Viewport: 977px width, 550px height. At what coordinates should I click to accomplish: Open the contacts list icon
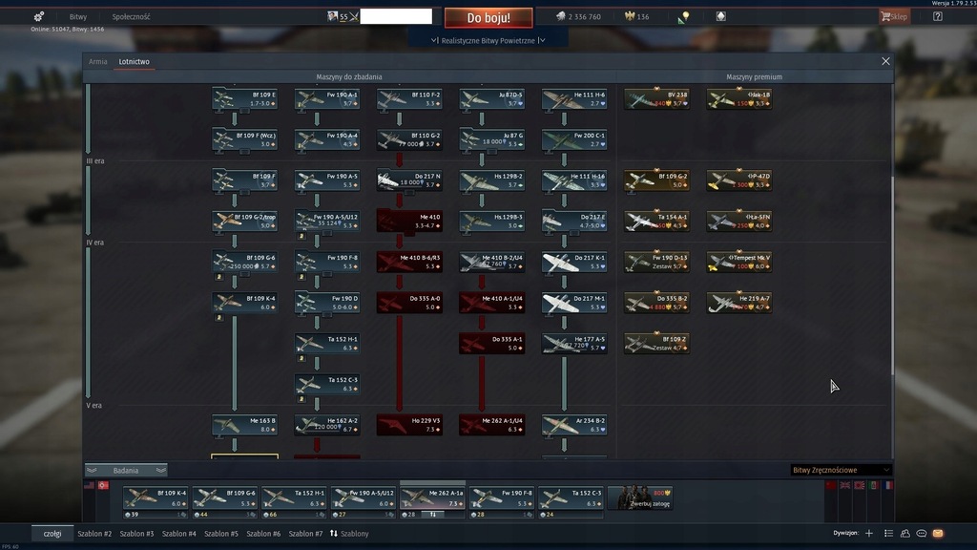[888, 533]
